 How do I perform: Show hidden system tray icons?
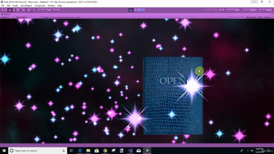coord(247,151)
